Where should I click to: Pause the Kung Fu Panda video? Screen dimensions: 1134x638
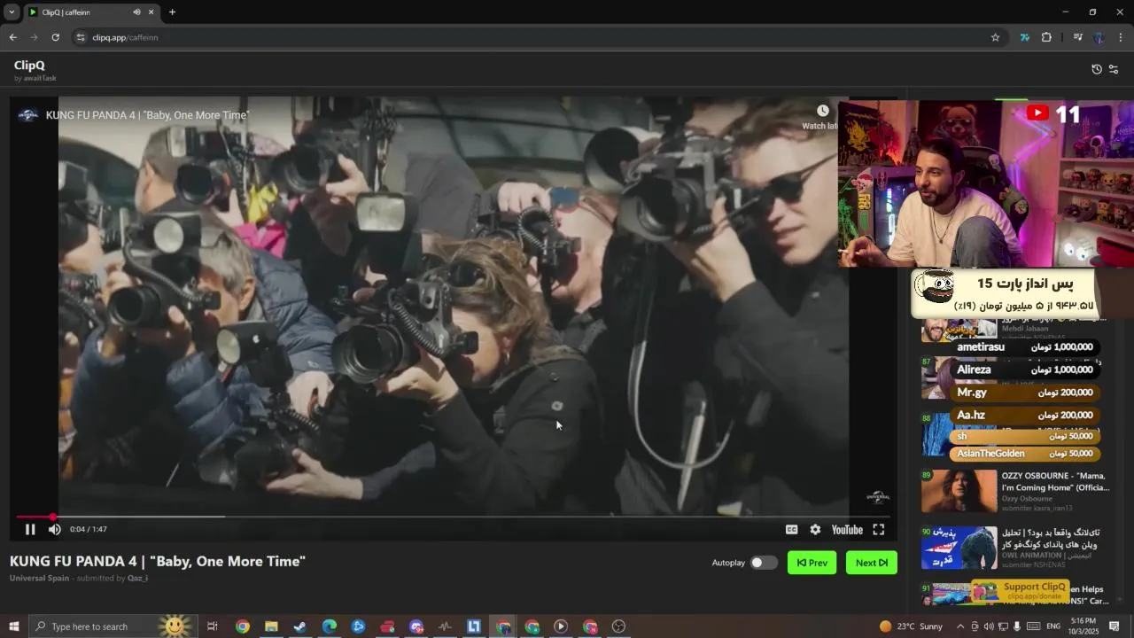click(x=30, y=529)
